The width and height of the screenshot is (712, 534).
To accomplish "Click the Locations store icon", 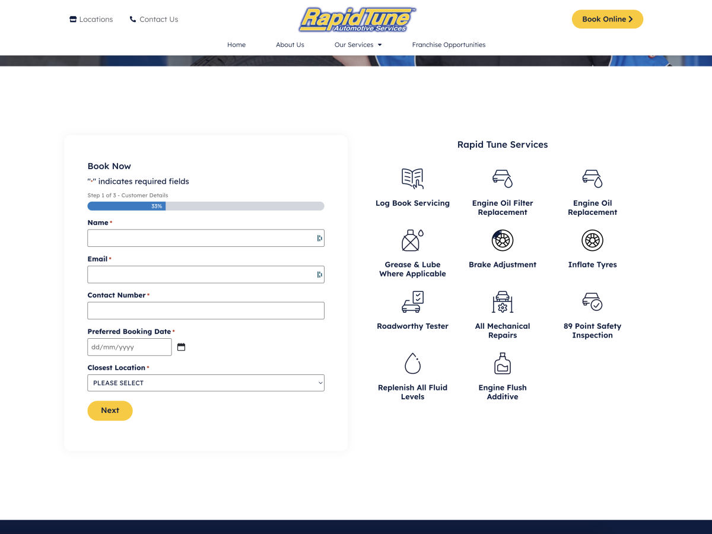I will pyautogui.click(x=73, y=19).
